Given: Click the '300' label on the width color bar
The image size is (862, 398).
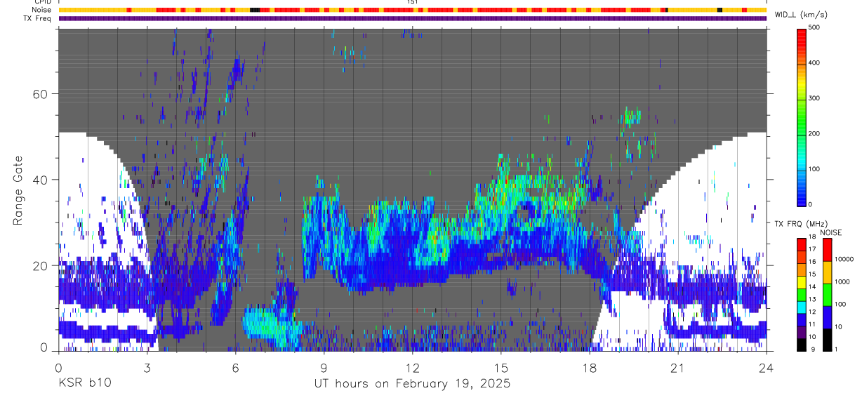Looking at the screenshot, I should (x=814, y=98).
